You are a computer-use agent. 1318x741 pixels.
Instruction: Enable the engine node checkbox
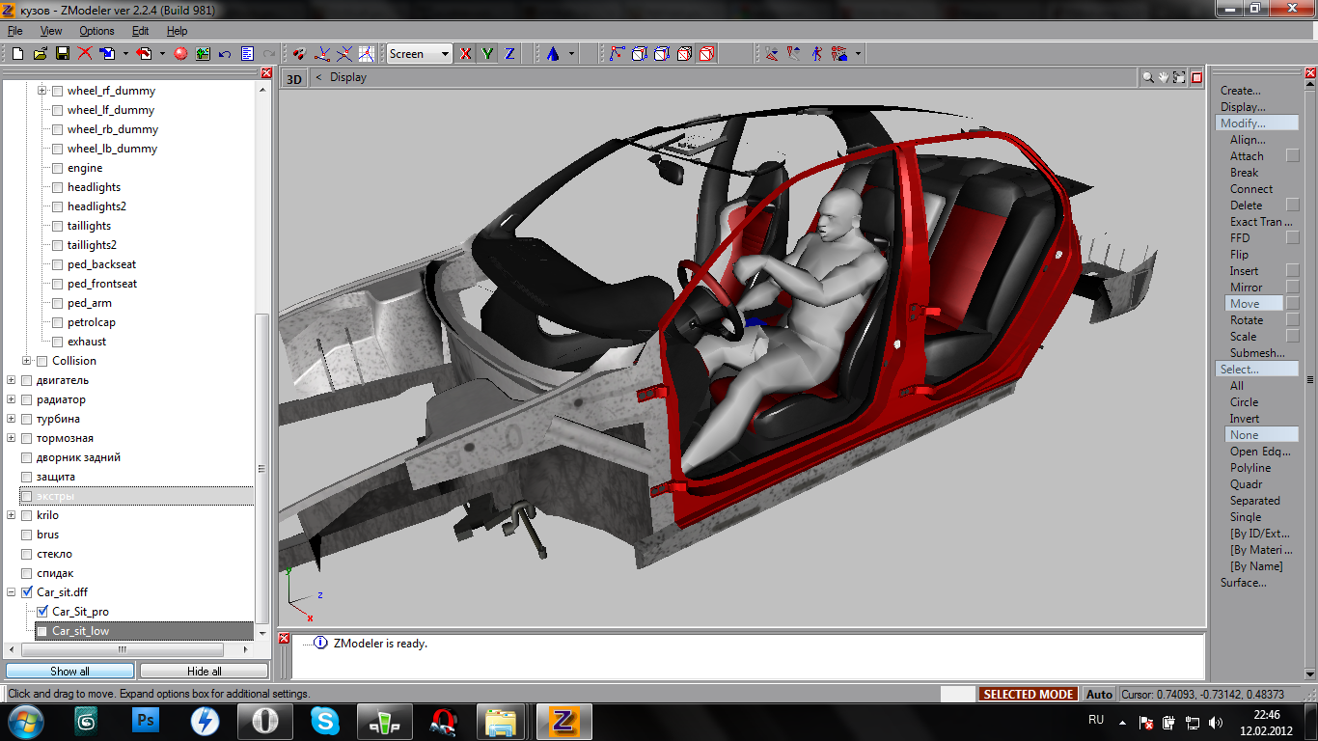(x=58, y=168)
